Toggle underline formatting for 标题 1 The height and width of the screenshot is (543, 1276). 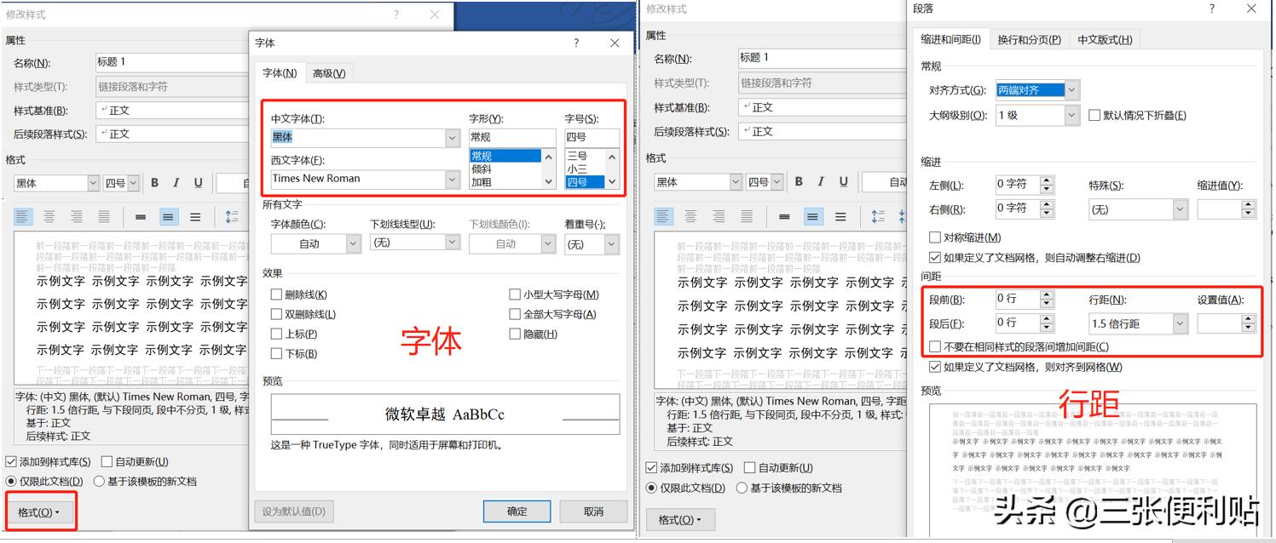199,182
